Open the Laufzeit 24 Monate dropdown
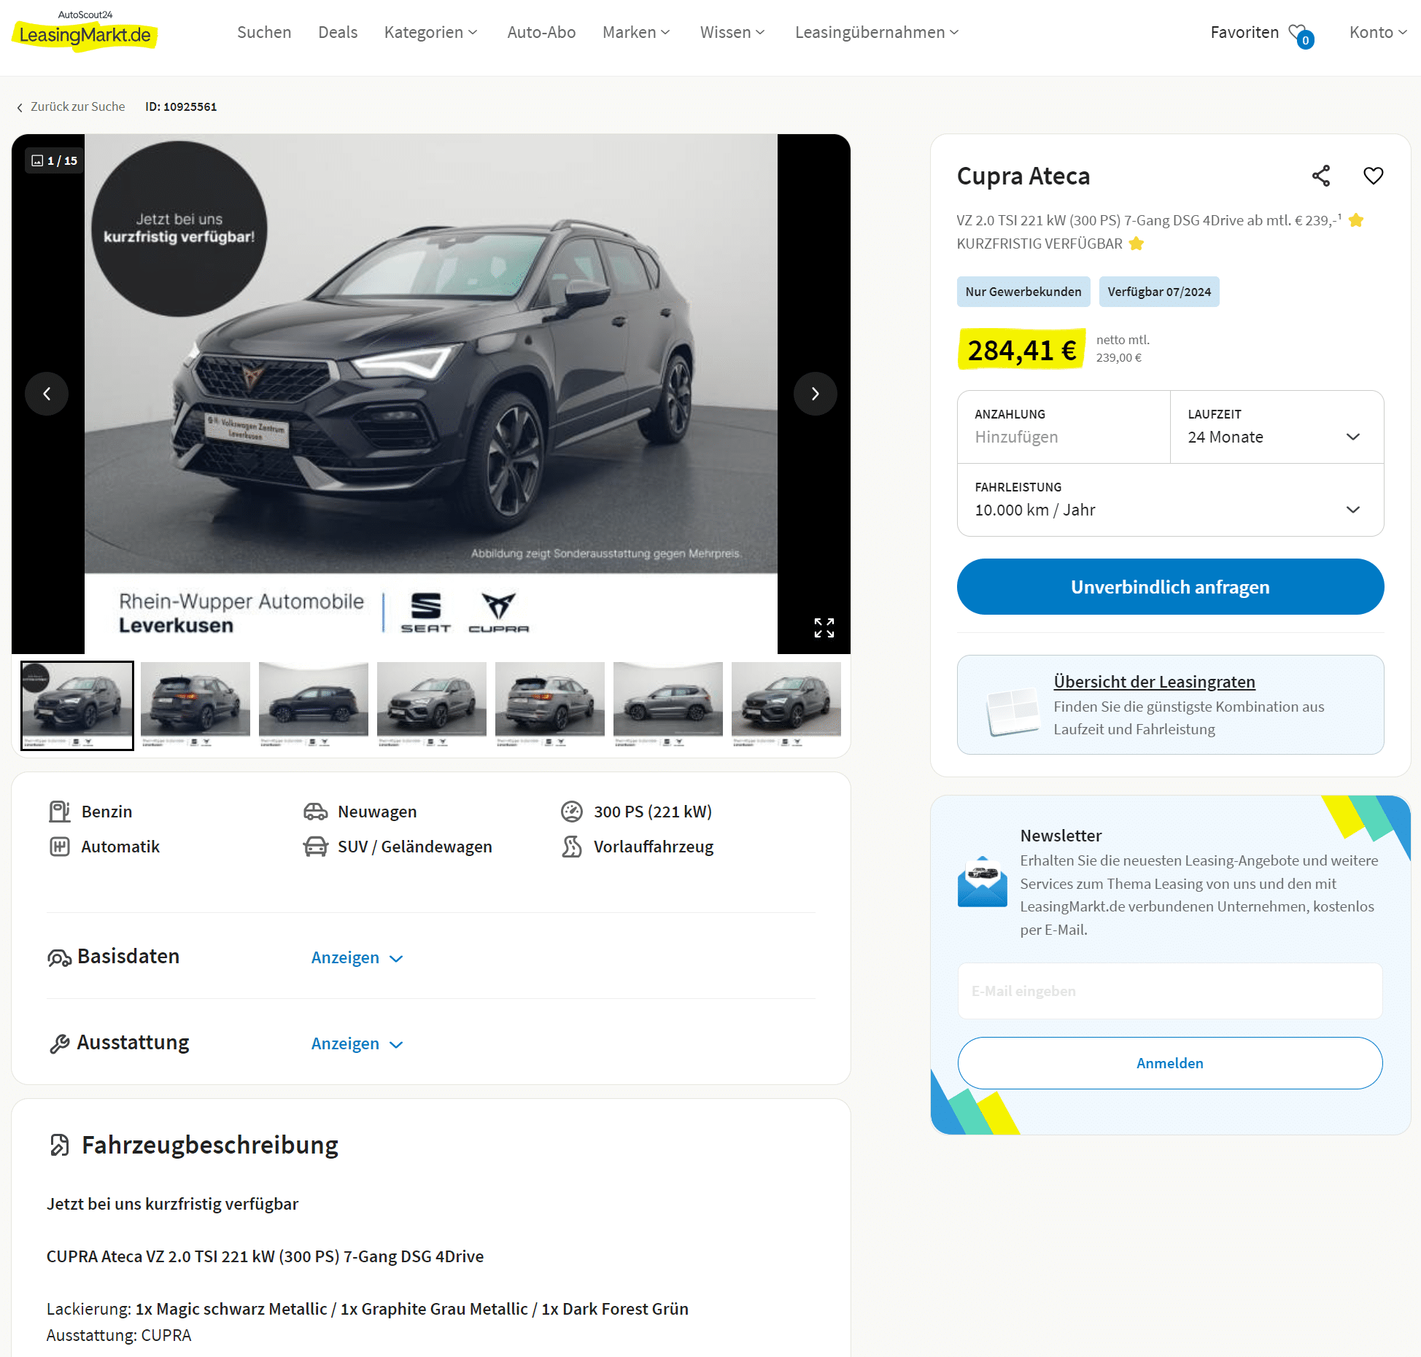Image resolution: width=1421 pixels, height=1357 pixels. click(x=1277, y=427)
